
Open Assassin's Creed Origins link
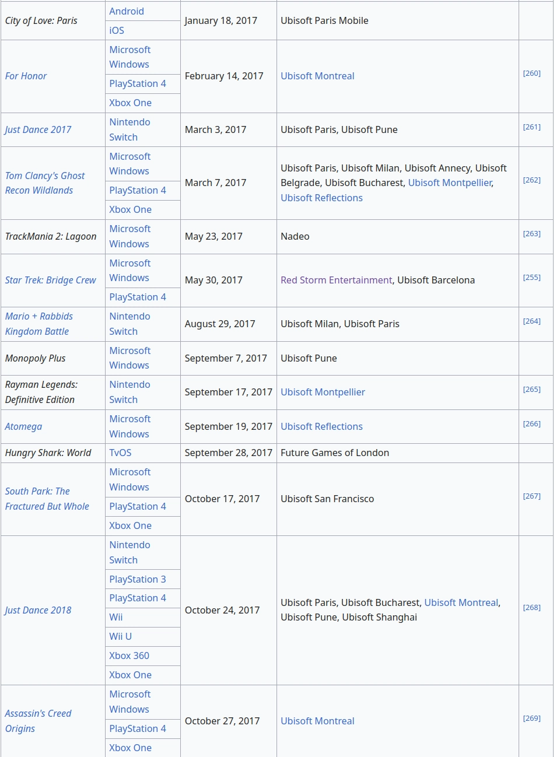click(38, 721)
